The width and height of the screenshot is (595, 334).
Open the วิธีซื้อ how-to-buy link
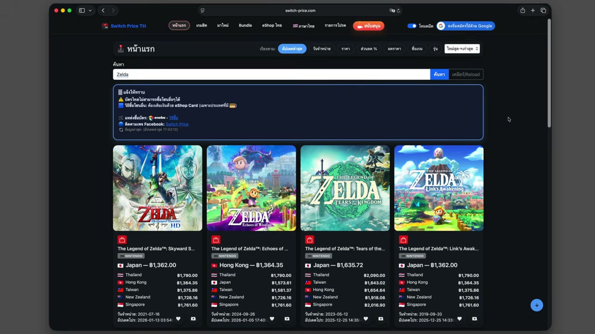[x=173, y=118]
